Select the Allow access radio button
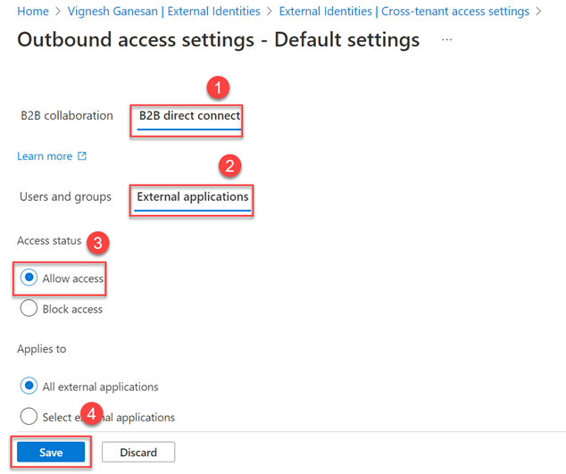566x474 pixels. coord(29,279)
